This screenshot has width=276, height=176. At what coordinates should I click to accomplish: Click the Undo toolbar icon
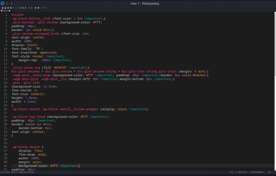tap(29, 8)
